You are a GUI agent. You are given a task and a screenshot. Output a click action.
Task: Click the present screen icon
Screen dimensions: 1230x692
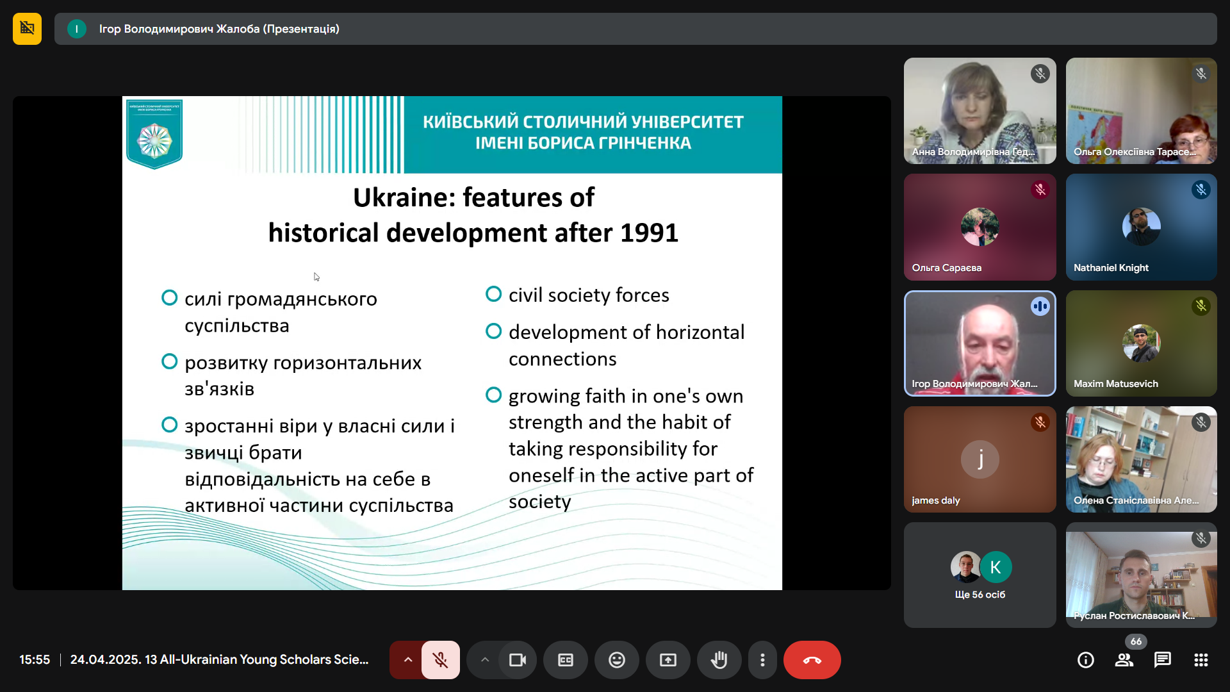point(668,660)
